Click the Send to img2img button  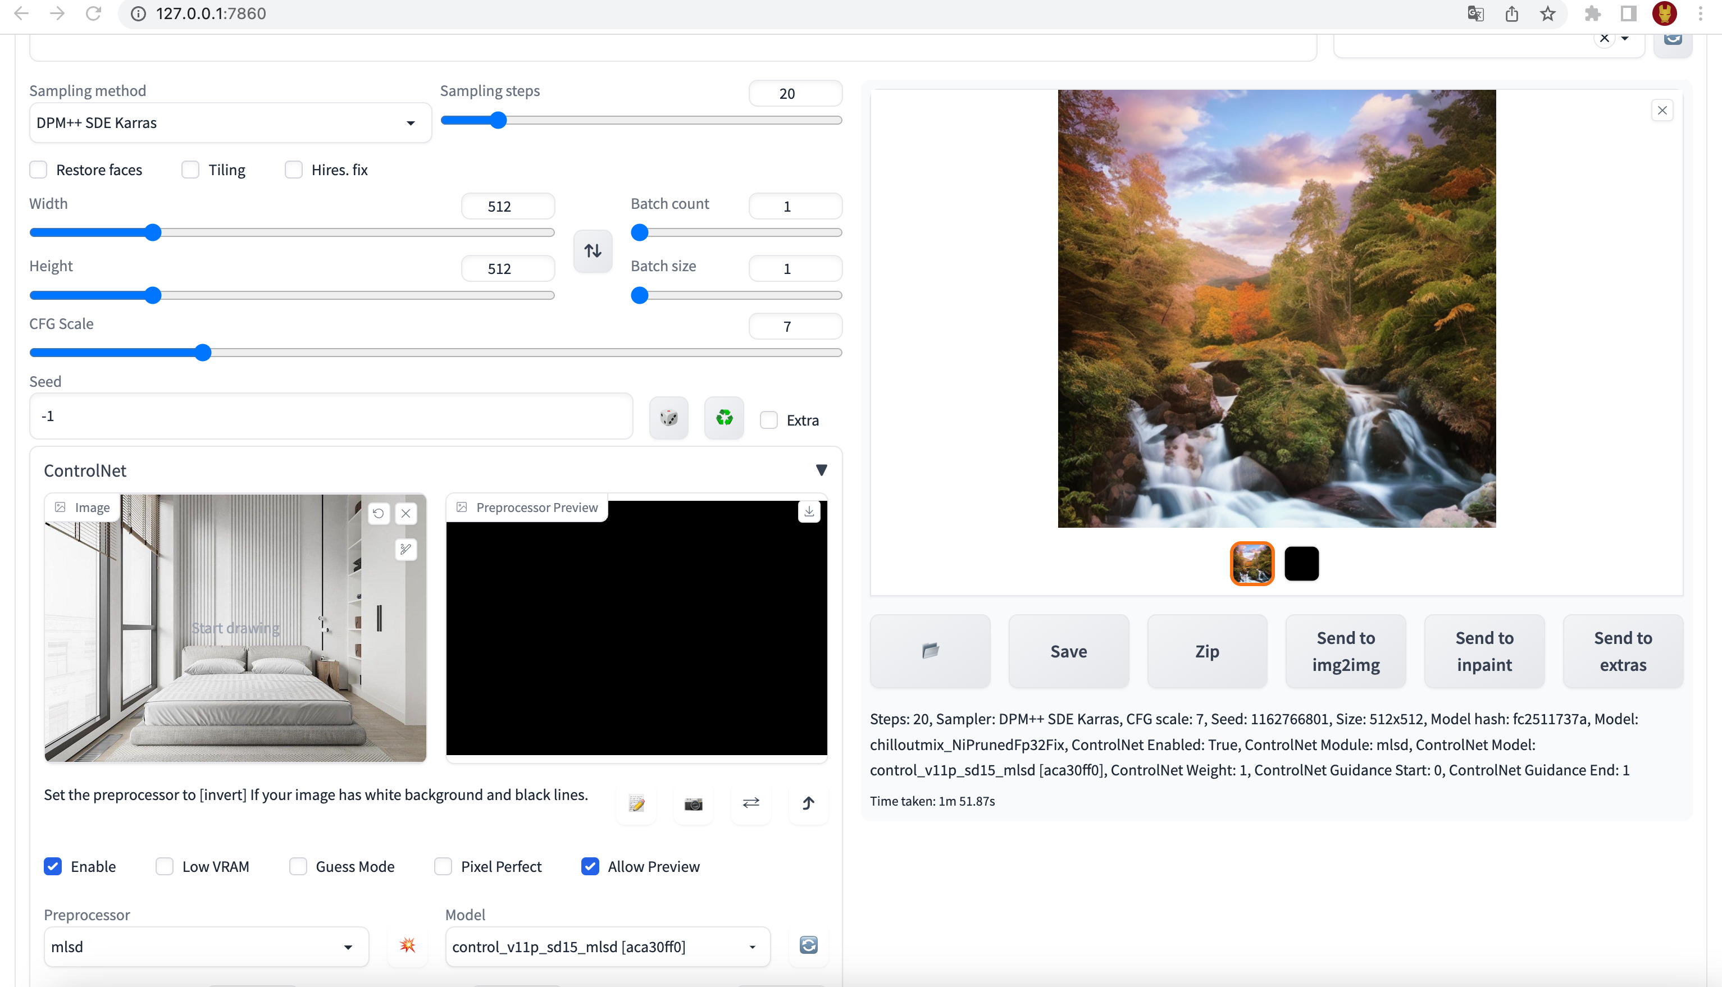[1345, 651]
